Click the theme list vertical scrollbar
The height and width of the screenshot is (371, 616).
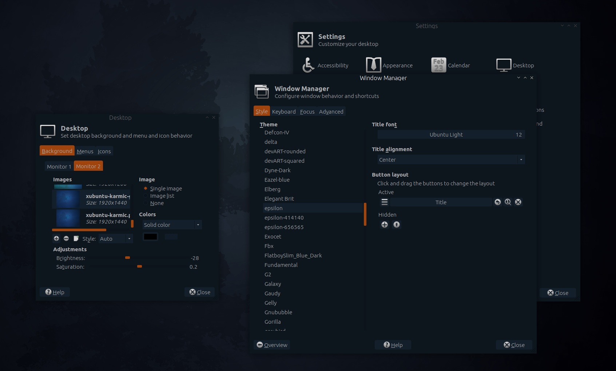(x=365, y=214)
